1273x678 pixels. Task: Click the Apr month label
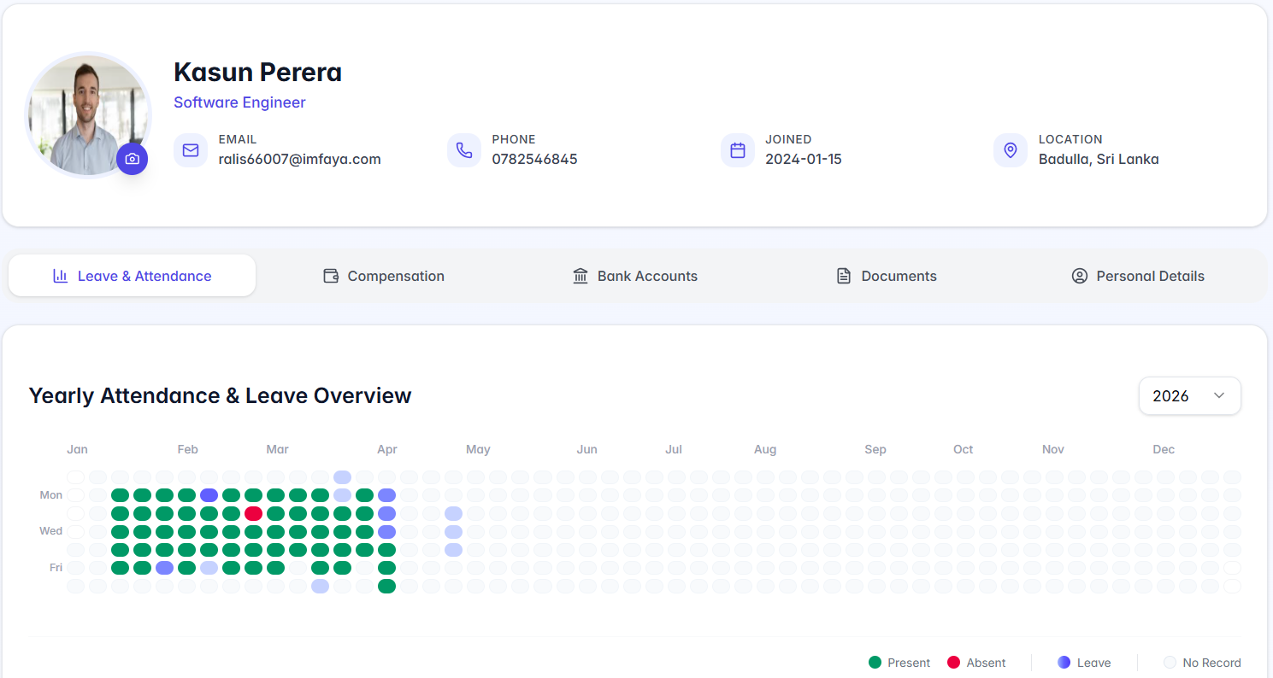(x=387, y=449)
